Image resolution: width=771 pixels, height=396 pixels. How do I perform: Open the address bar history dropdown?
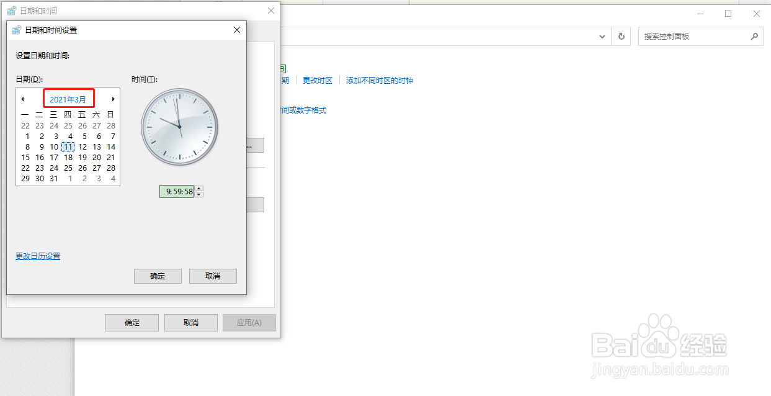pos(601,36)
